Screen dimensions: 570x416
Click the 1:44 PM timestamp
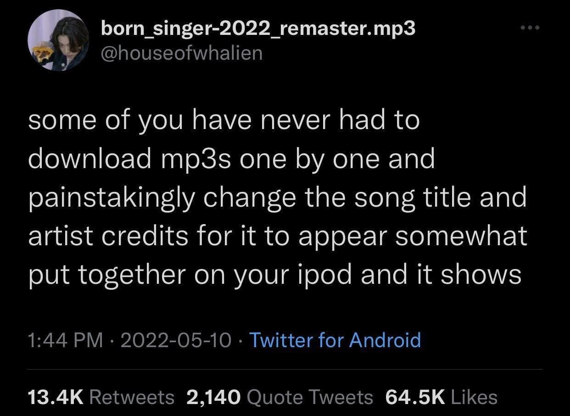click(65, 340)
